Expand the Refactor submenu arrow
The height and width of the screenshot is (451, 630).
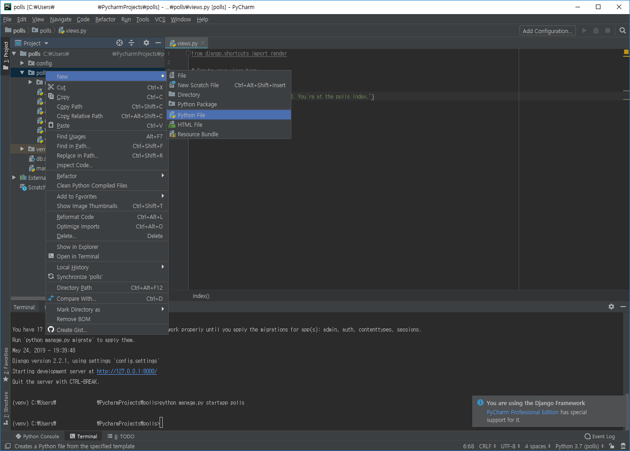(163, 175)
